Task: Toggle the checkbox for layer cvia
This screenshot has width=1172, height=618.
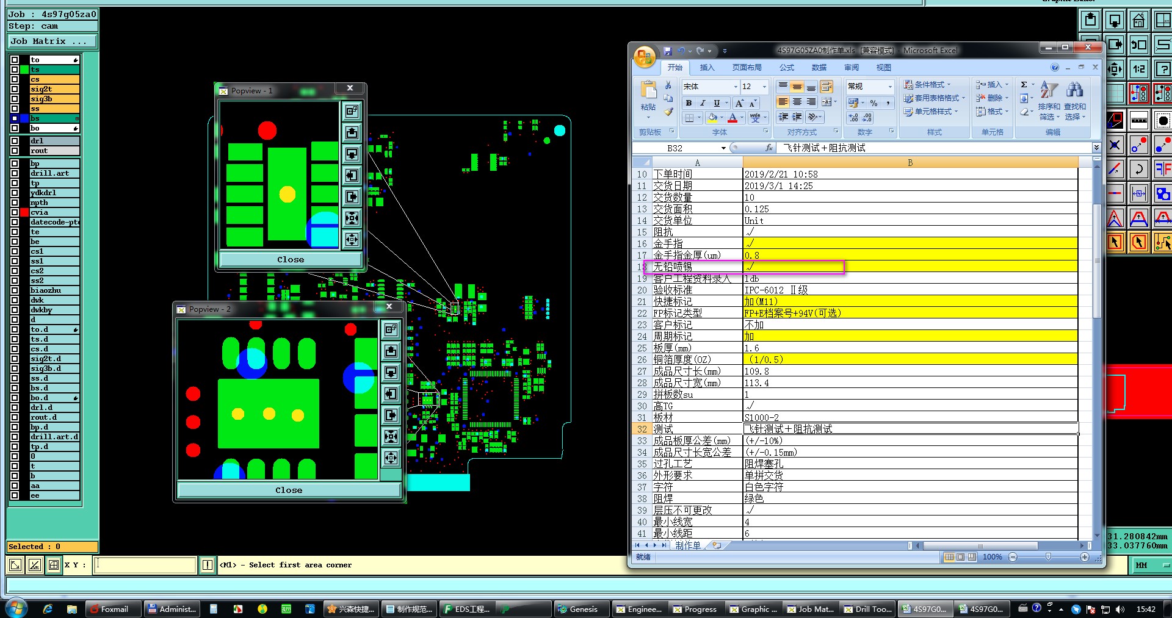Action: 15,212
